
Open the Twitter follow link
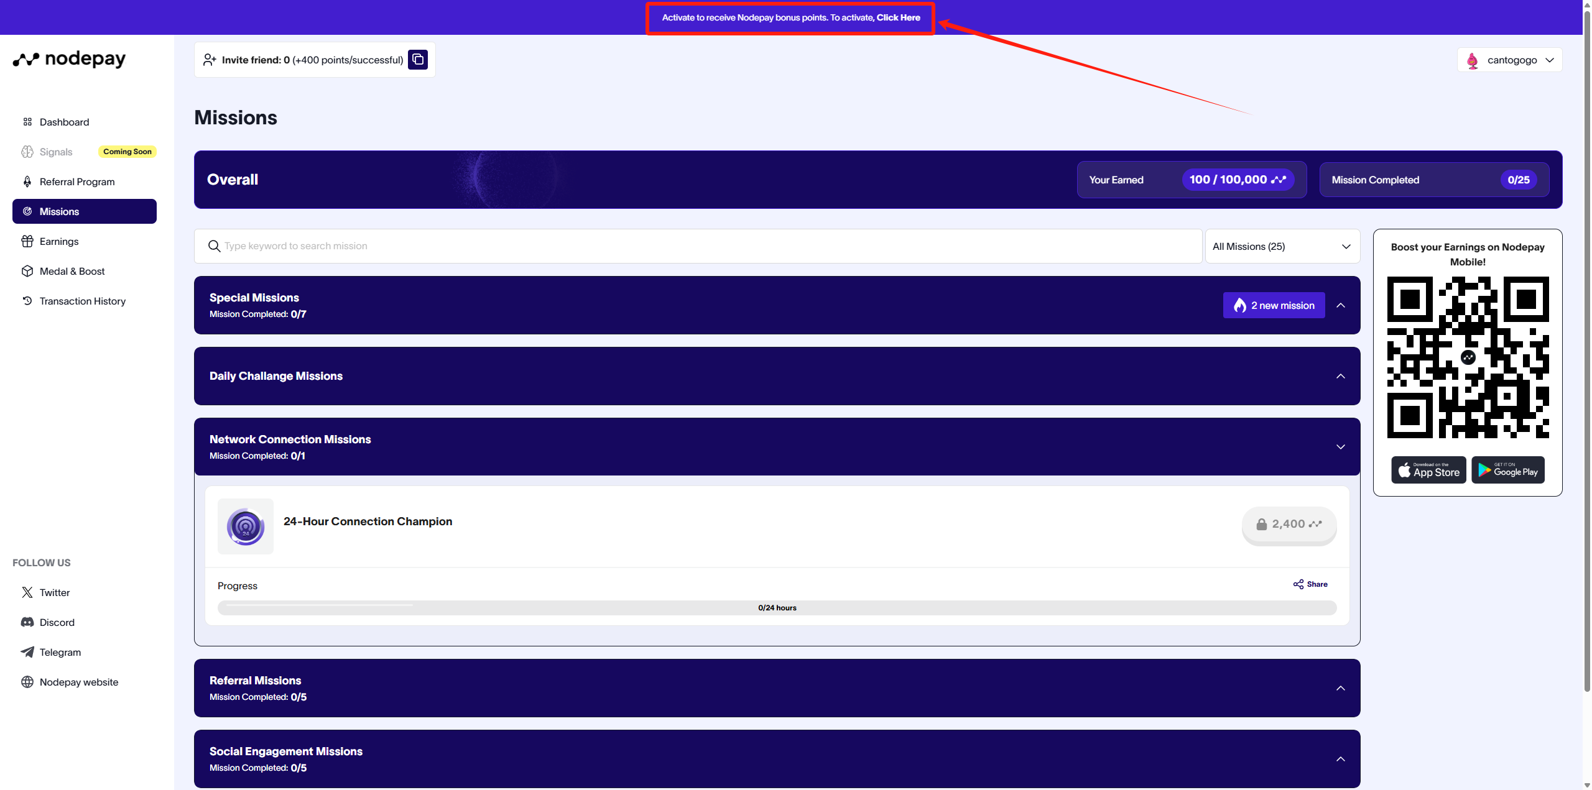click(55, 592)
